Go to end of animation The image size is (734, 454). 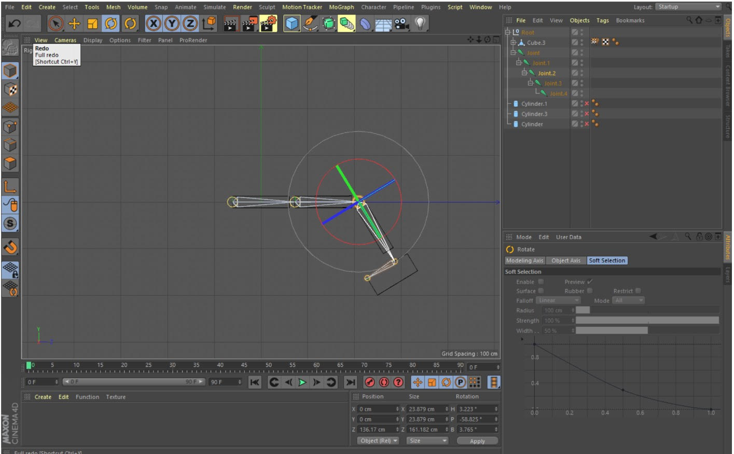click(x=351, y=382)
